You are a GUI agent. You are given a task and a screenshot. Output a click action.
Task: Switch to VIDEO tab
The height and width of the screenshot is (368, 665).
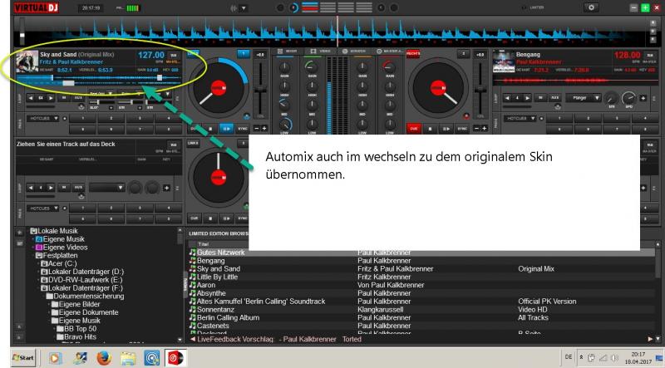tap(321, 51)
